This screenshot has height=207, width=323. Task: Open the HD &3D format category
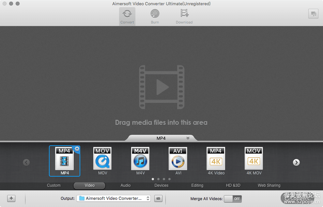[233, 185]
